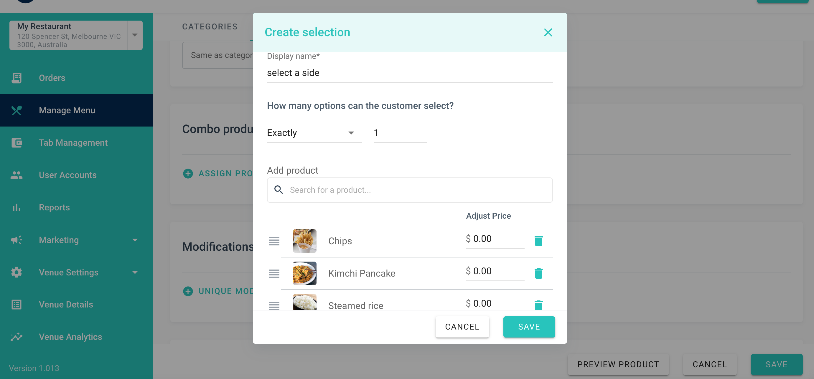
Task: Click trash icon for Kimchi Pancake
Action: click(x=538, y=273)
